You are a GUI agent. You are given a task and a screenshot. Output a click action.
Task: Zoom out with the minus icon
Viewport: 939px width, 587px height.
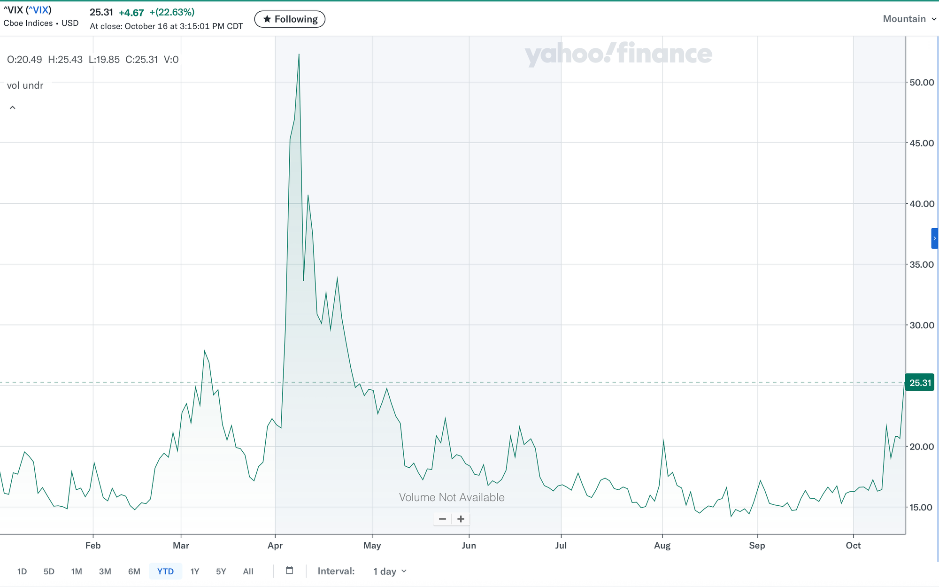[442, 519]
